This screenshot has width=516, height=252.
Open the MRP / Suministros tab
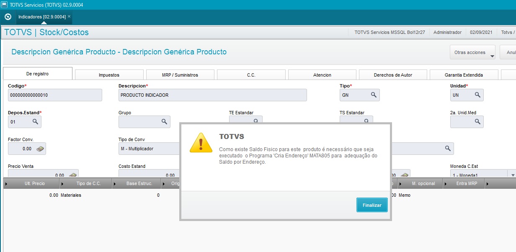pyautogui.click(x=180, y=75)
